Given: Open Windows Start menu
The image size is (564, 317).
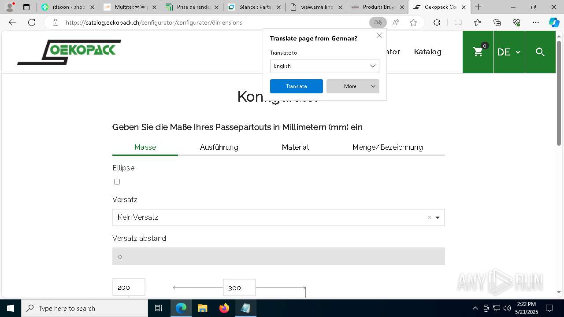Looking at the screenshot, I should 11,308.
